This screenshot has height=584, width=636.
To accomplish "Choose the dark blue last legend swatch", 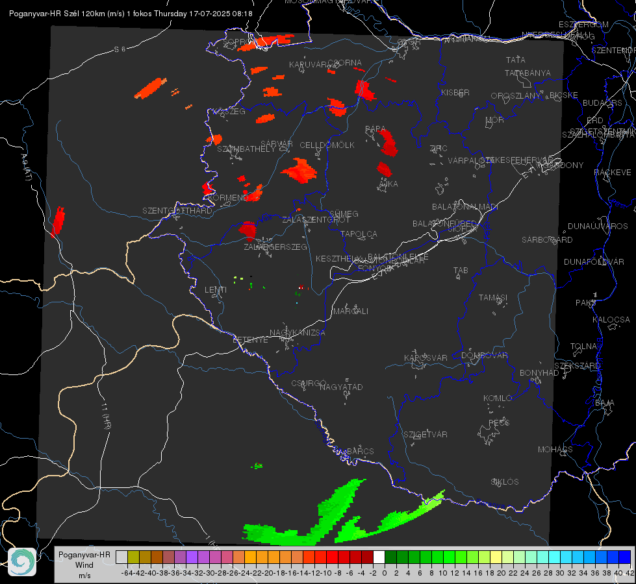I will 625,557.
